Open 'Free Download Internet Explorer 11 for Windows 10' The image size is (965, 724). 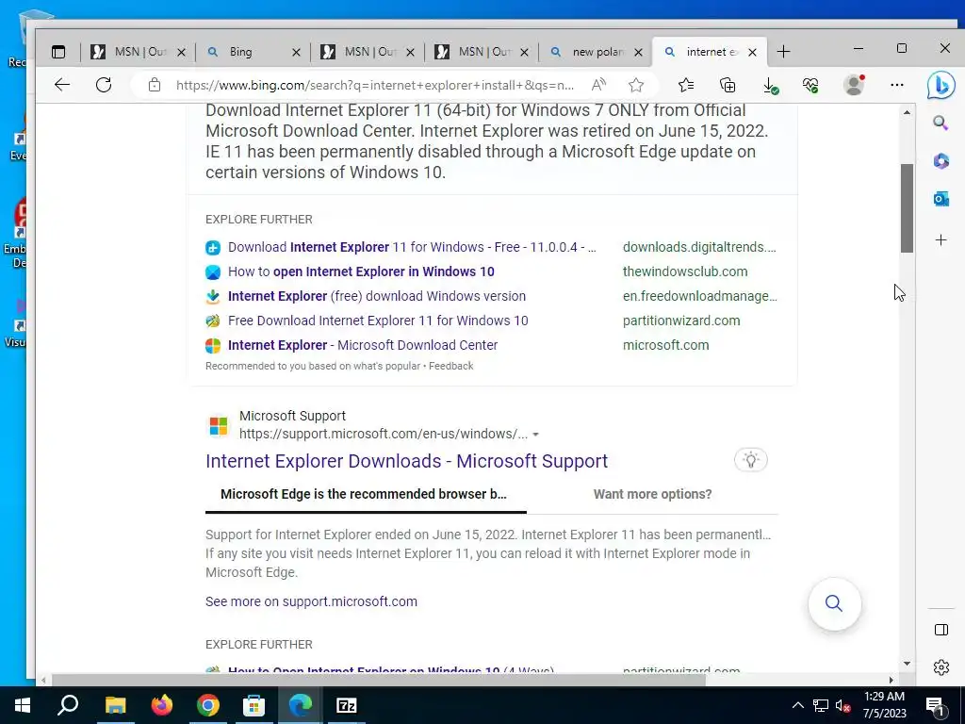(378, 321)
